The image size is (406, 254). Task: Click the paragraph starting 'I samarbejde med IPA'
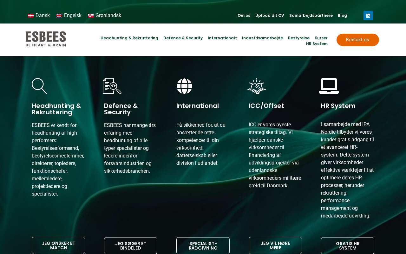coord(348,170)
